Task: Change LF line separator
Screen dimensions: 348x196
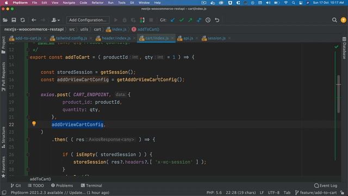Action: [x=262, y=193]
